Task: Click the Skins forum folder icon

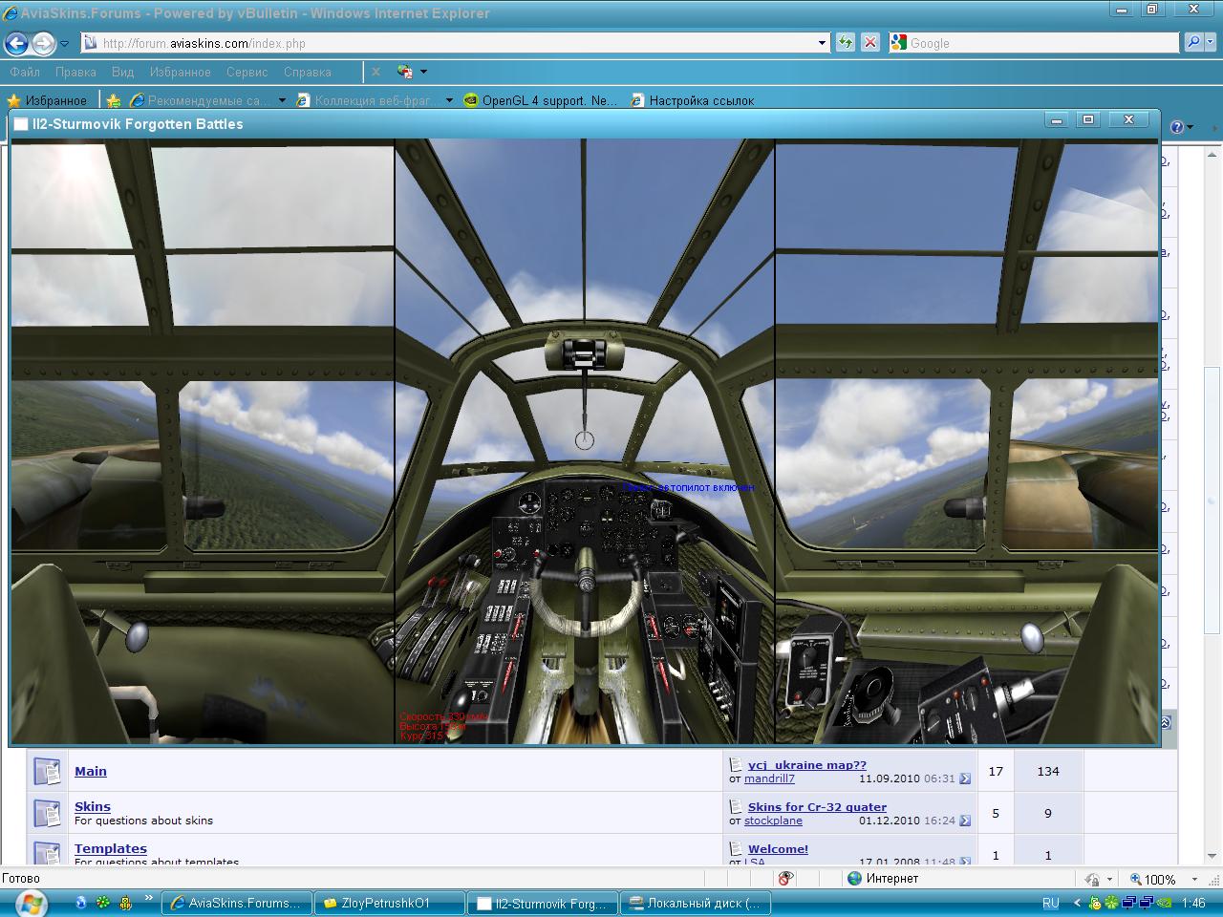Action: pyautogui.click(x=47, y=813)
